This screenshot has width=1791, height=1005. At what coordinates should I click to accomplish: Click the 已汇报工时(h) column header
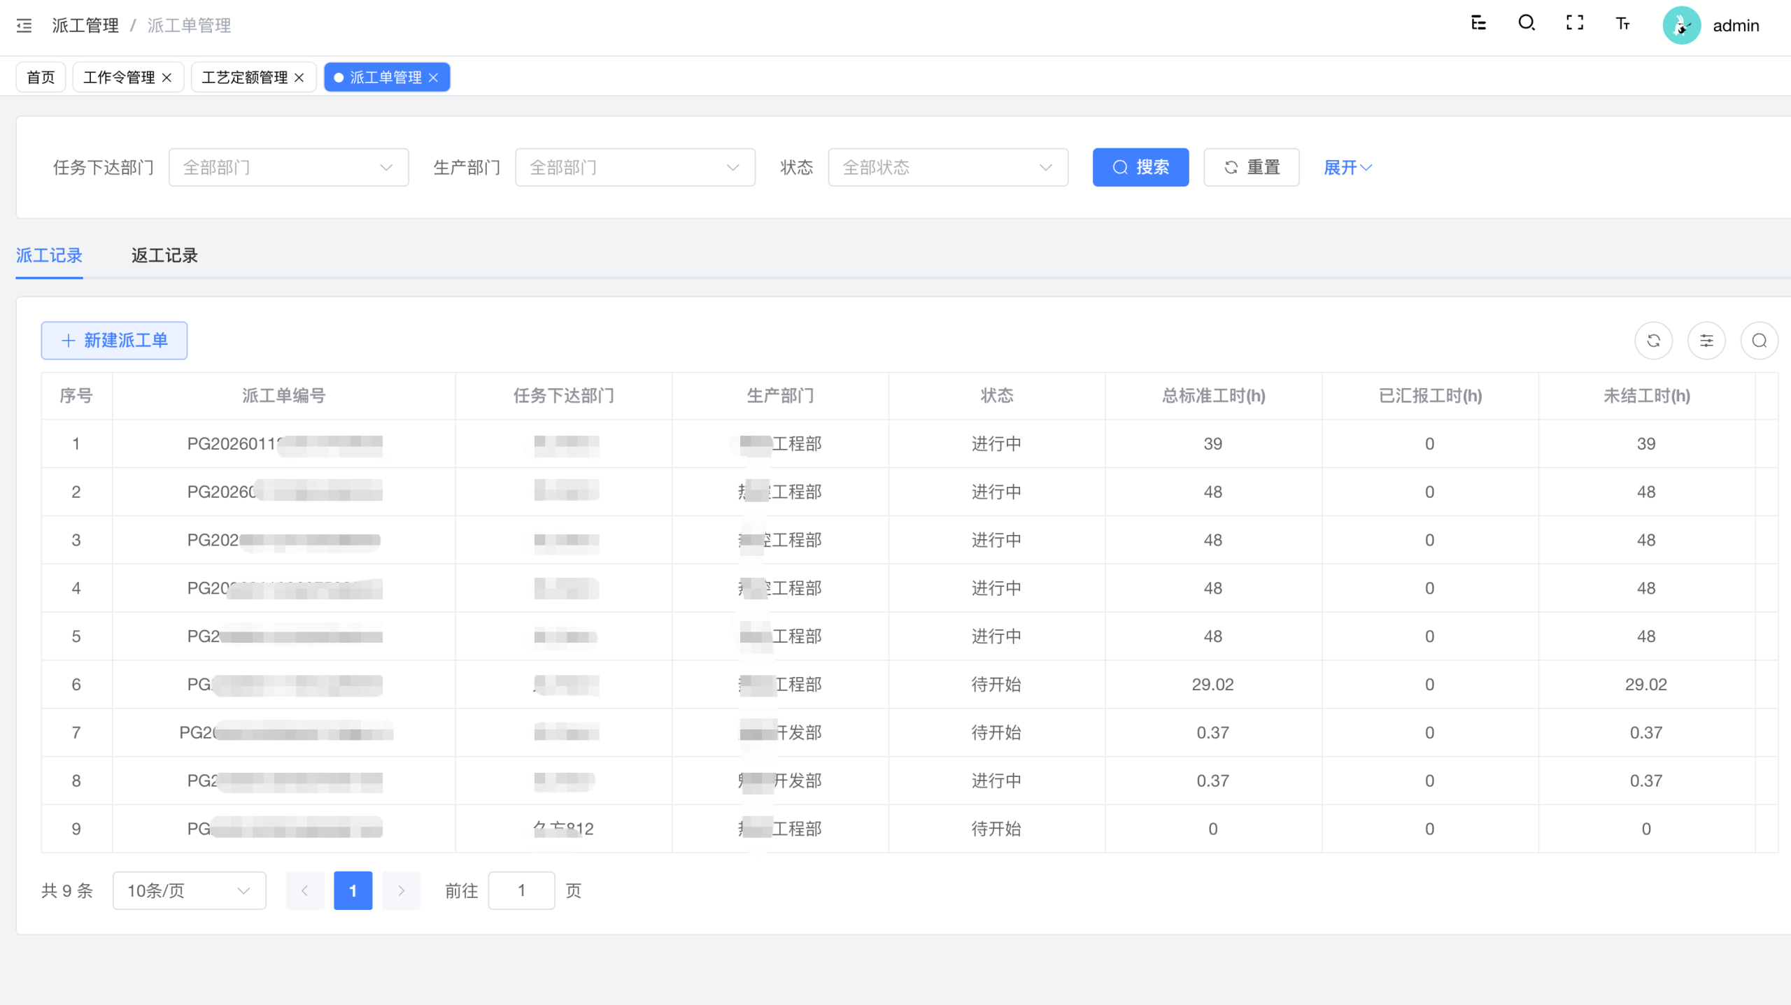coord(1431,396)
